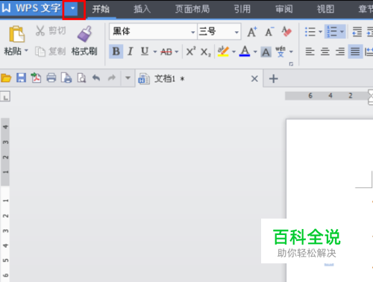
Task: Toggle character shading A icon
Action: [x=266, y=52]
